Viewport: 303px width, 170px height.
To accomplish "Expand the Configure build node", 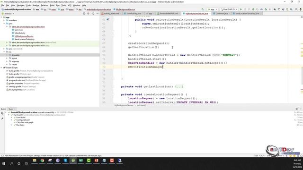I will tap(11, 120).
